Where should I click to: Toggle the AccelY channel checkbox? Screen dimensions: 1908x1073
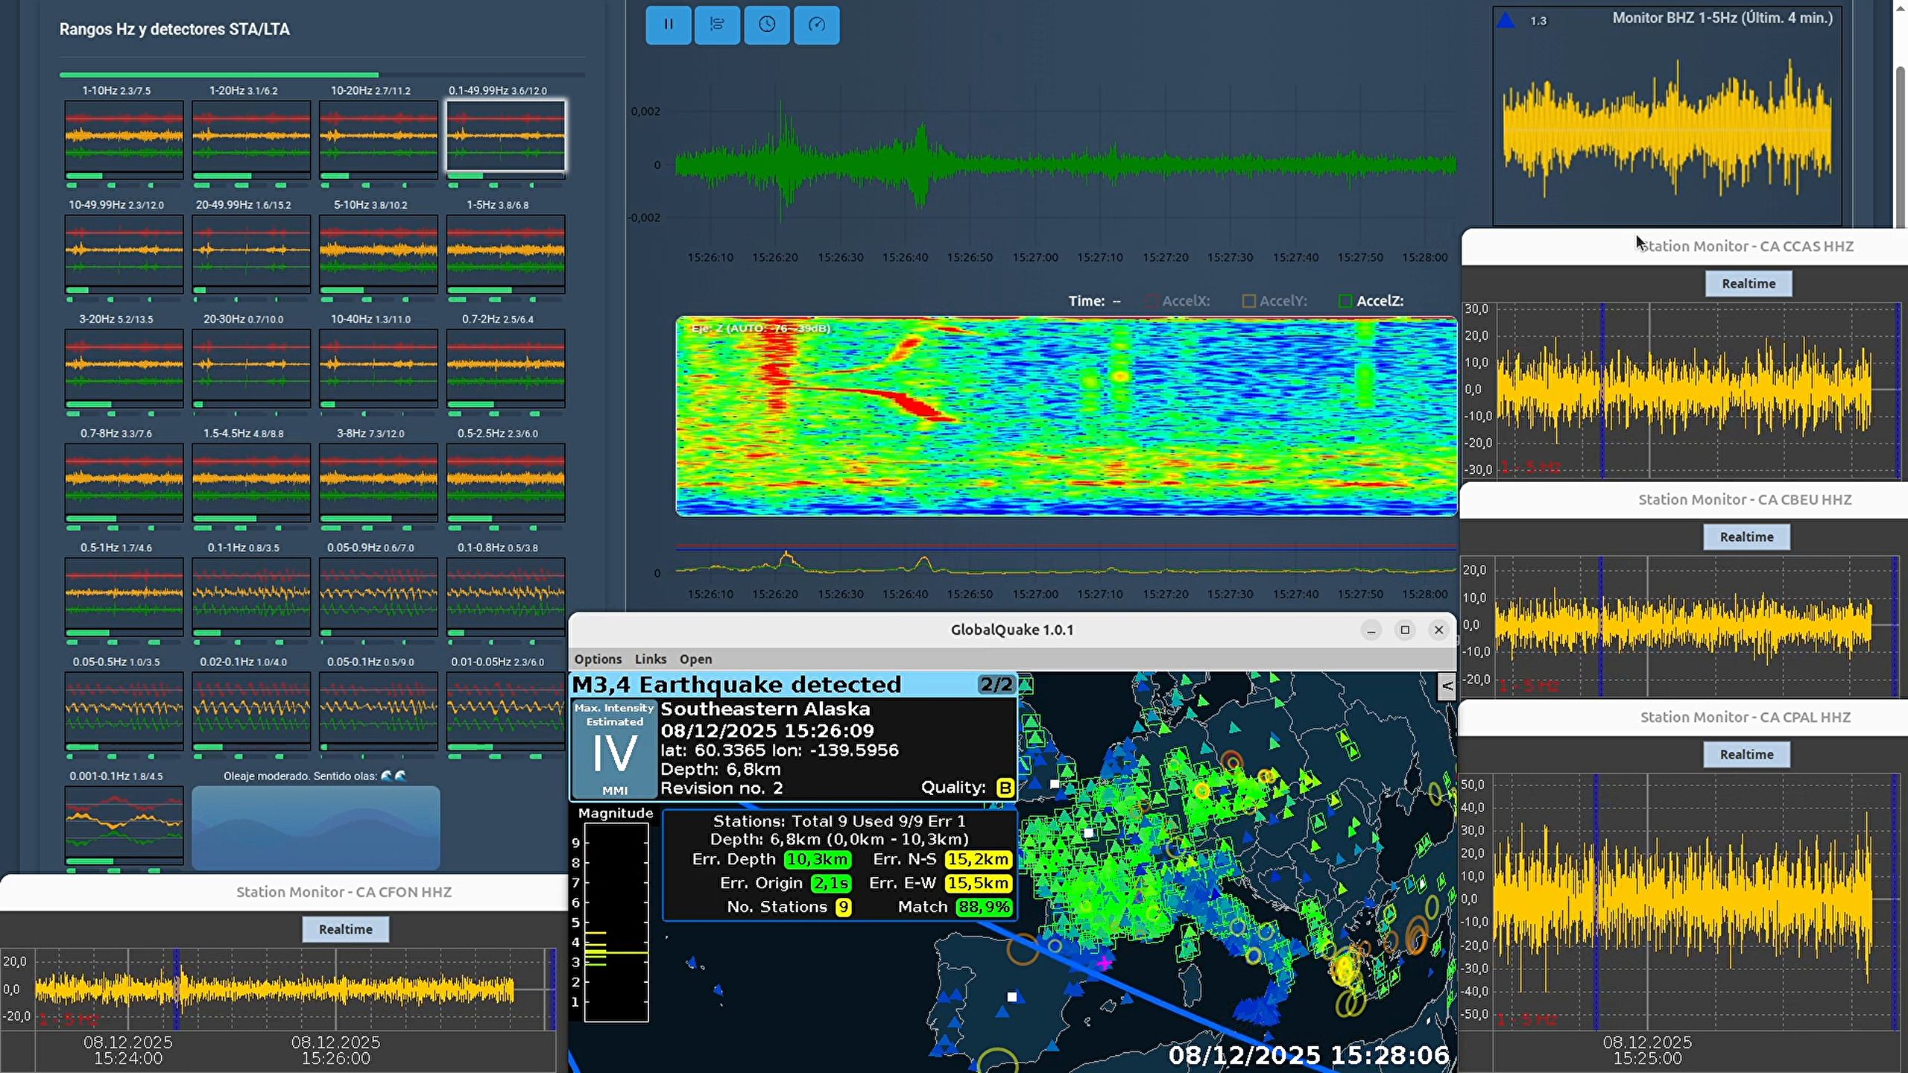(1248, 301)
